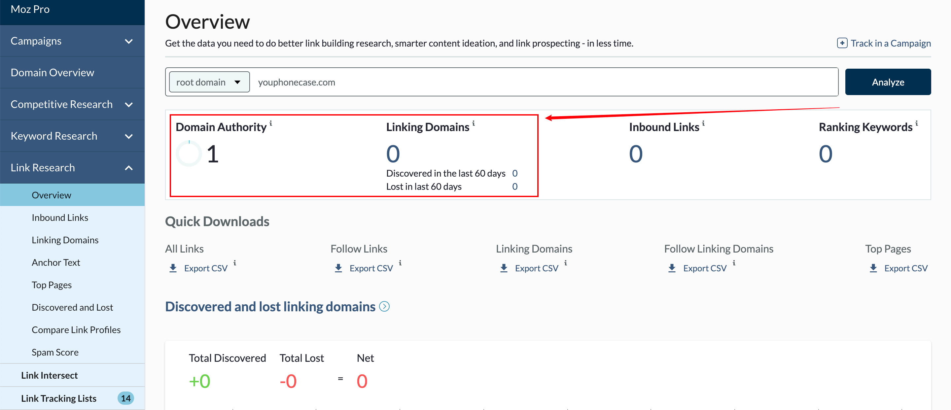Click circled arrow after Discovered and lost heading
The image size is (951, 410).
click(x=384, y=306)
